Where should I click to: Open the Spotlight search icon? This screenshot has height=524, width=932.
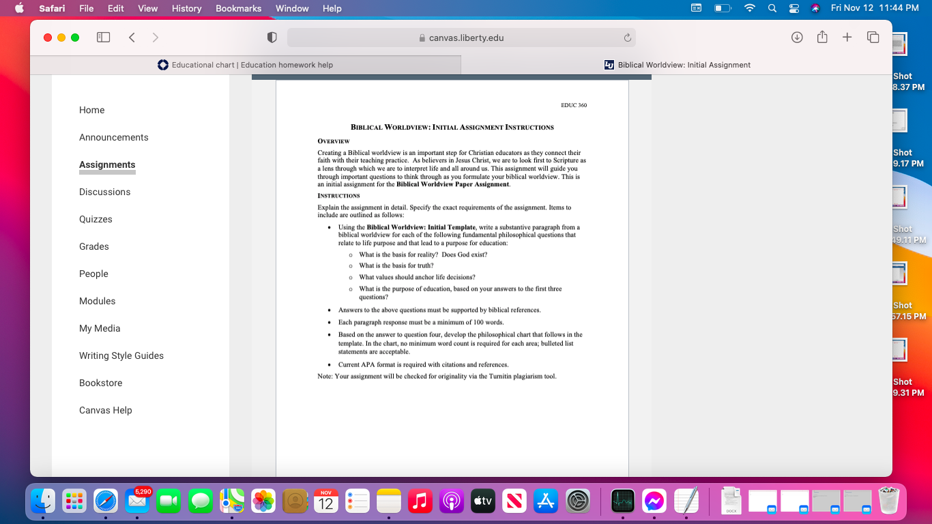click(772, 8)
